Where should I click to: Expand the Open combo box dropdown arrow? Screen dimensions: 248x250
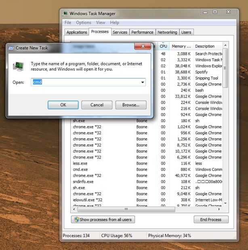143,82
